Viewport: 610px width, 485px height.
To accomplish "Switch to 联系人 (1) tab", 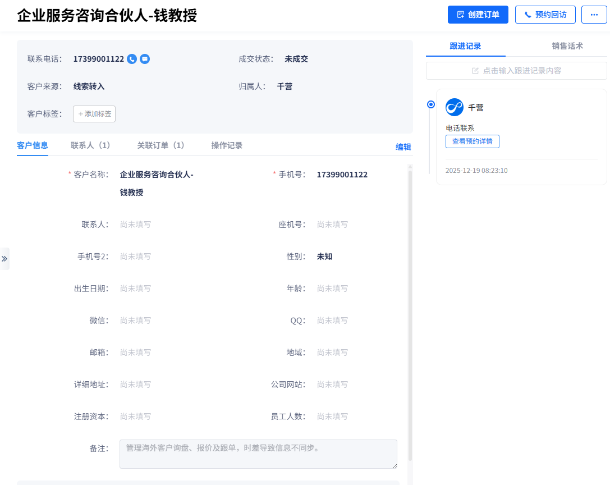I will [x=90, y=145].
